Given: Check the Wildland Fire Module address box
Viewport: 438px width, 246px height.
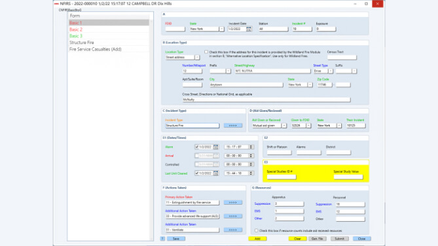Looking at the screenshot, I should pyautogui.click(x=206, y=52).
